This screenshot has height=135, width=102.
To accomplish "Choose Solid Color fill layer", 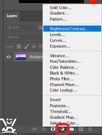I will tap(72, 8).
